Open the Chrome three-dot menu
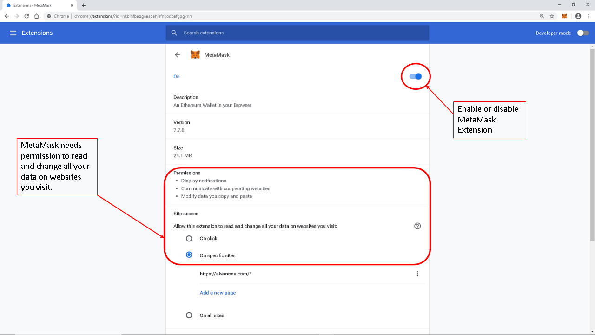 tap(588, 16)
